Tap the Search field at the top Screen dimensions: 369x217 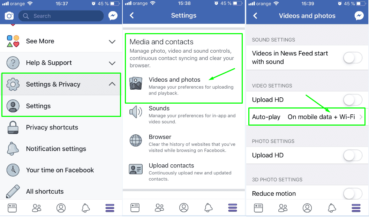click(61, 16)
